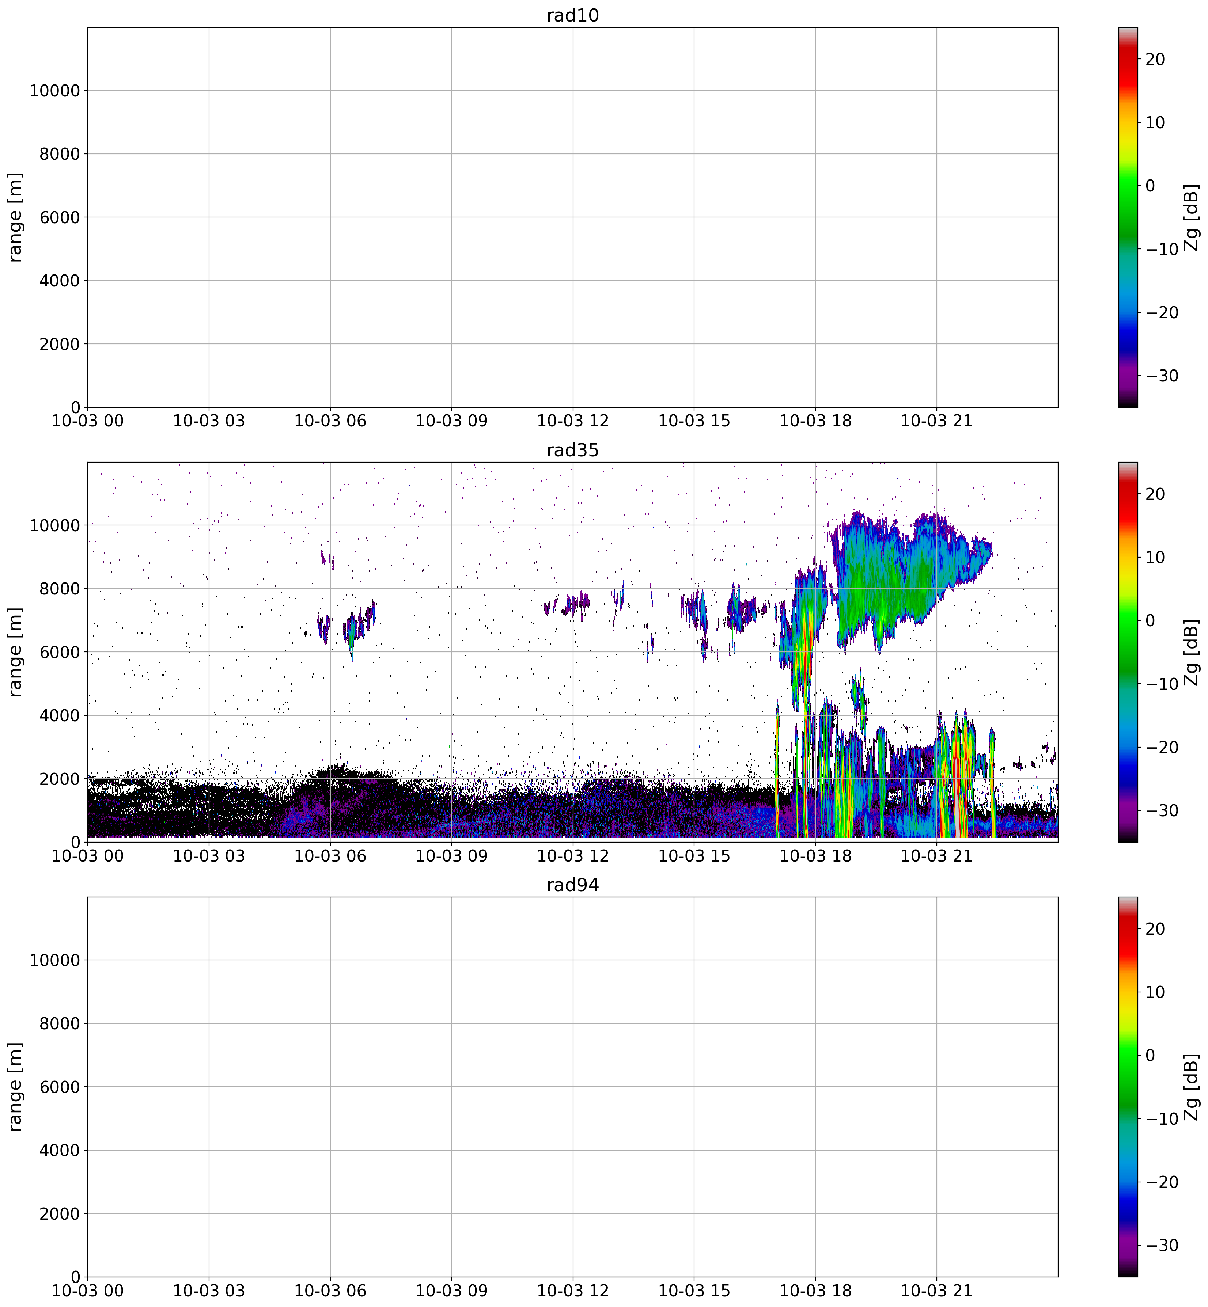Click the rad10 plot title
Viewport: 1208px width, 1307px height.
pos(572,16)
